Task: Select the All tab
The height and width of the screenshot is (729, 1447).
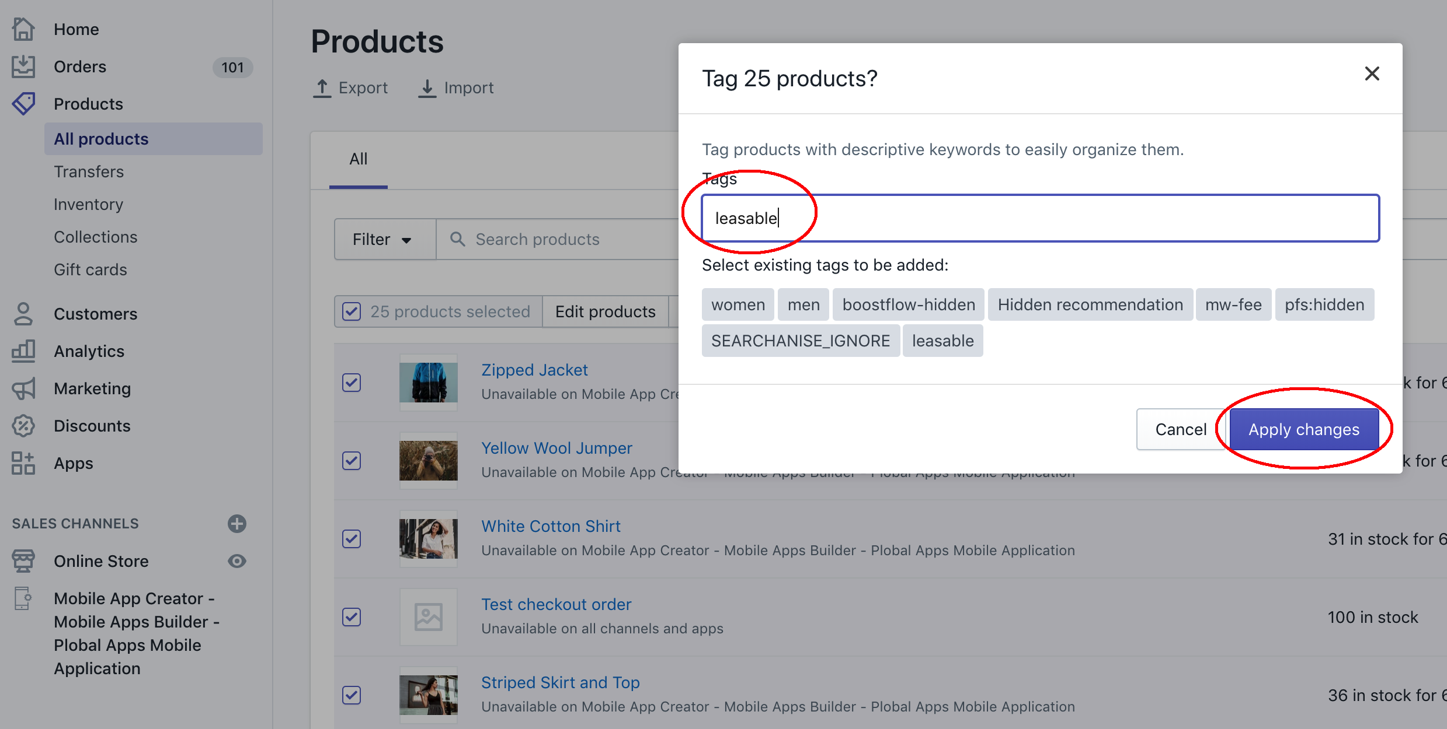Action: [358, 159]
